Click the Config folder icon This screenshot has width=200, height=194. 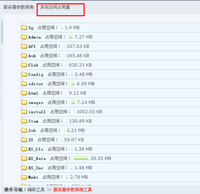[24, 74]
